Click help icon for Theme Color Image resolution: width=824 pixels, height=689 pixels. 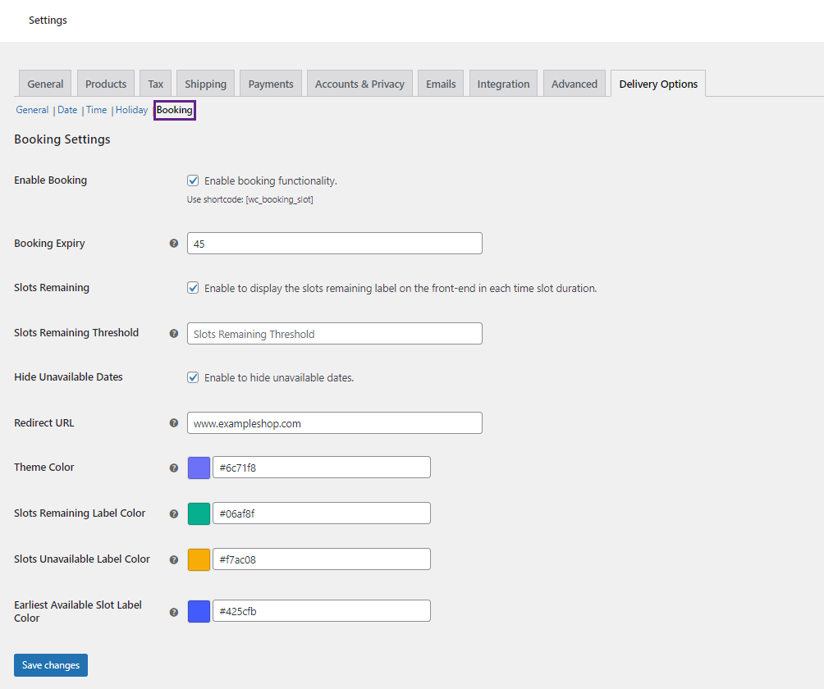[x=174, y=468]
